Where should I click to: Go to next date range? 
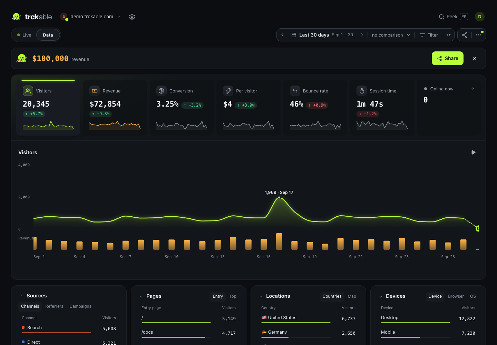[362, 35]
